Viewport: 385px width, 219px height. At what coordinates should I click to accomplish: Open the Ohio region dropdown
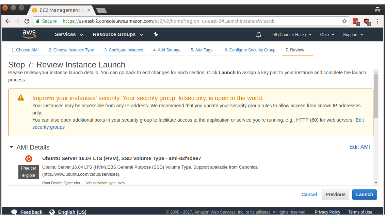pos(327,35)
